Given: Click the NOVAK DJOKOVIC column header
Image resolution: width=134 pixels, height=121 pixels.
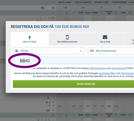Looking at the screenshot, I should point(83,2).
